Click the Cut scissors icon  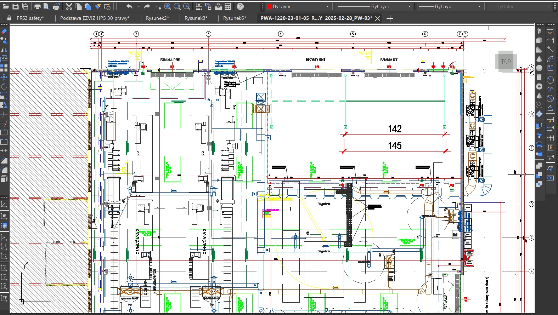pyautogui.click(x=69, y=6)
